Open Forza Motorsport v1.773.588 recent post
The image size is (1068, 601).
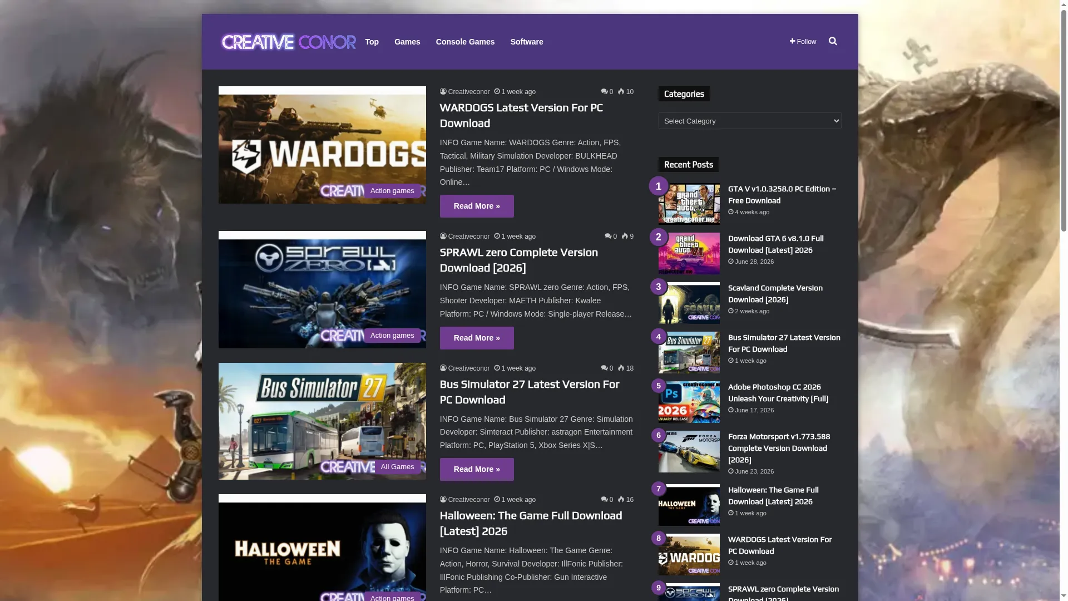coord(779,448)
